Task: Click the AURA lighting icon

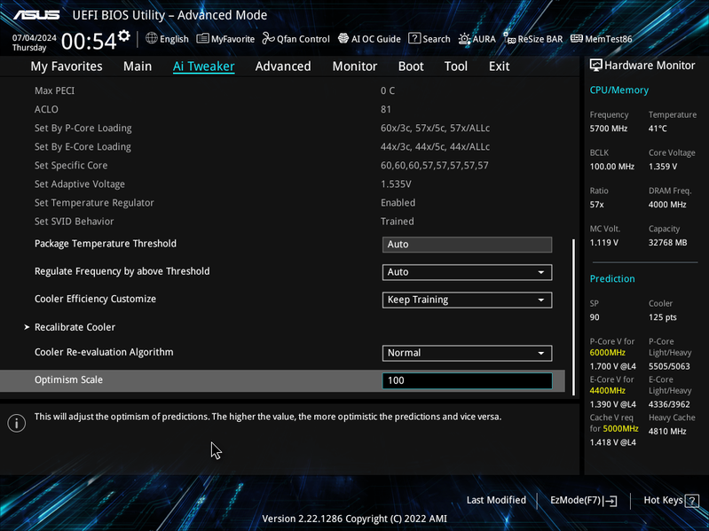Action: click(x=464, y=39)
